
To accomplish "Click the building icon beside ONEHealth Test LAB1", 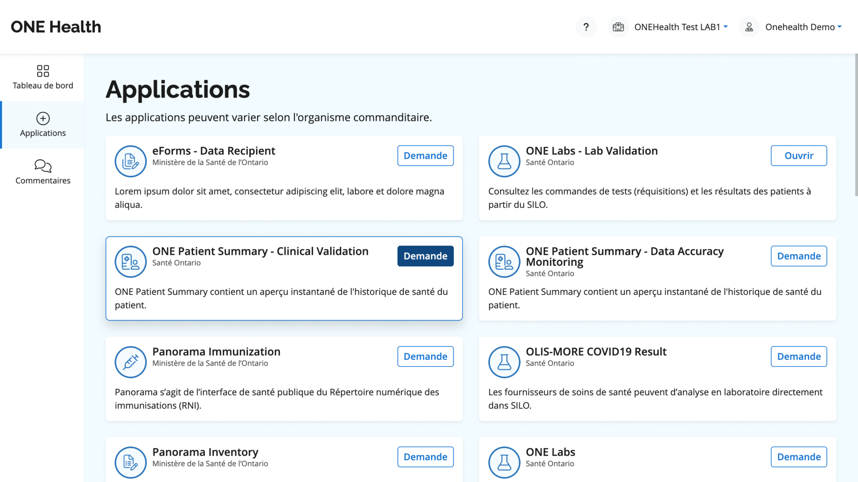I will pos(618,27).
